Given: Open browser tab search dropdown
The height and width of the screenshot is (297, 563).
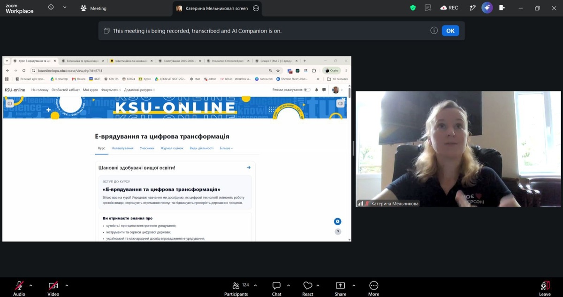Looking at the screenshot, I should (7, 61).
